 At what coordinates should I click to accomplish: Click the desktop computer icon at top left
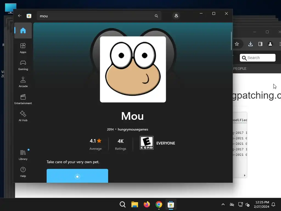pos(11,8)
